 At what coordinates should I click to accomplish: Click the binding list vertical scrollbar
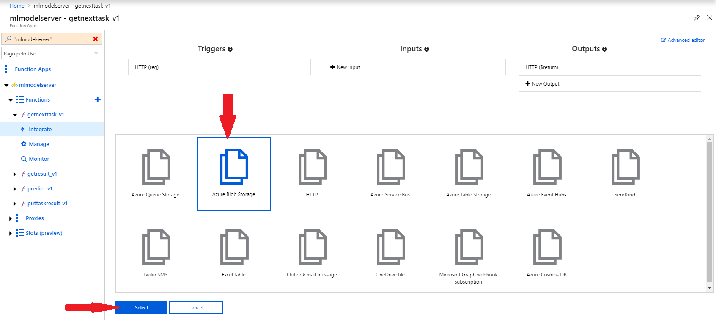(709, 212)
